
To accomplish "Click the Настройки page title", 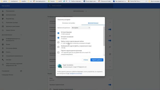I will (x=6, y=6).
